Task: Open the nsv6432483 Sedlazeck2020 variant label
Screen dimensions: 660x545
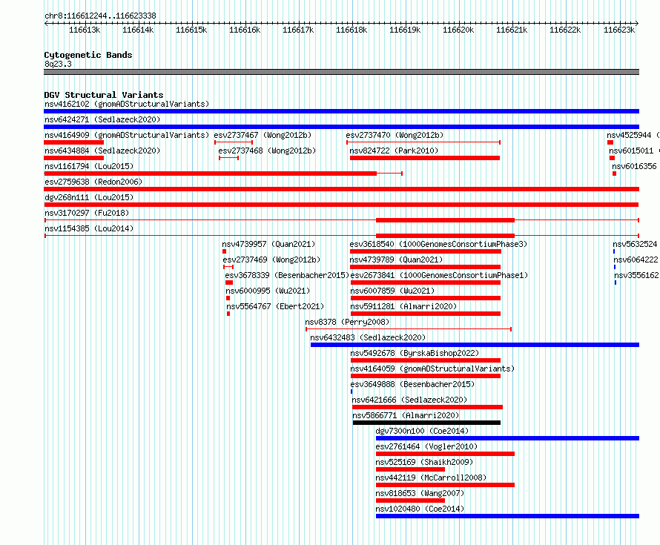Action: coord(368,337)
